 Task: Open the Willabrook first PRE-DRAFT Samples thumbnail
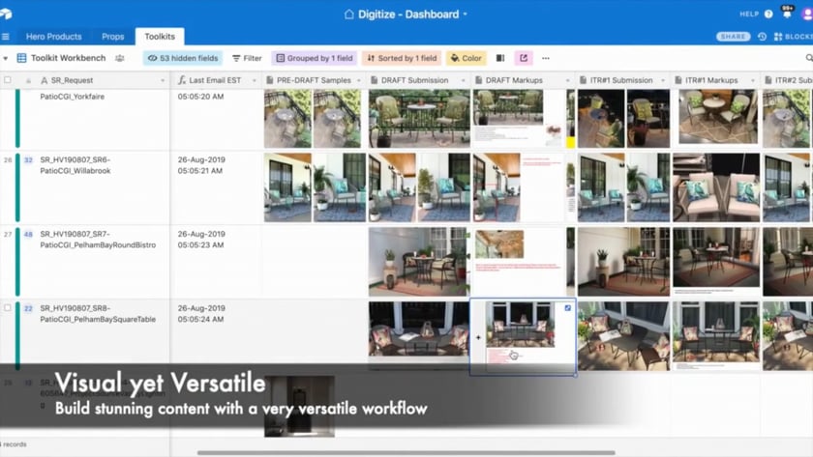click(x=287, y=187)
